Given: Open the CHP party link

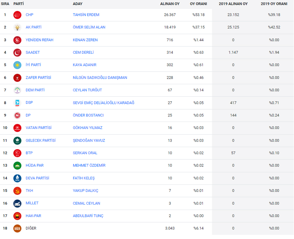Looking at the screenshot, I should click(29, 15).
